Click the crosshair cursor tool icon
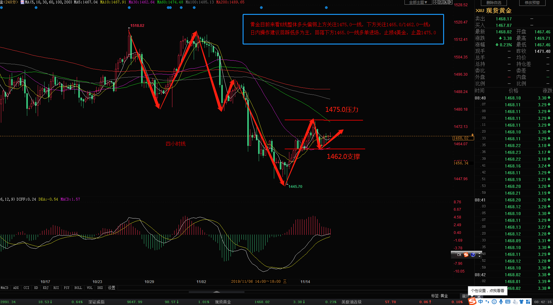Screen dimensions: 553x305 435,2
